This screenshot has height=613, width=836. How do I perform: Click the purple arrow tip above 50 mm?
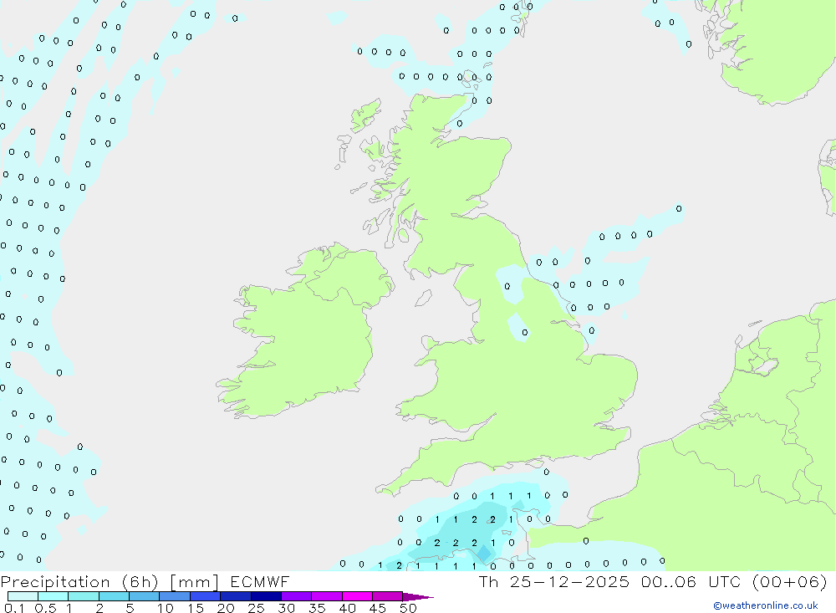(418, 597)
